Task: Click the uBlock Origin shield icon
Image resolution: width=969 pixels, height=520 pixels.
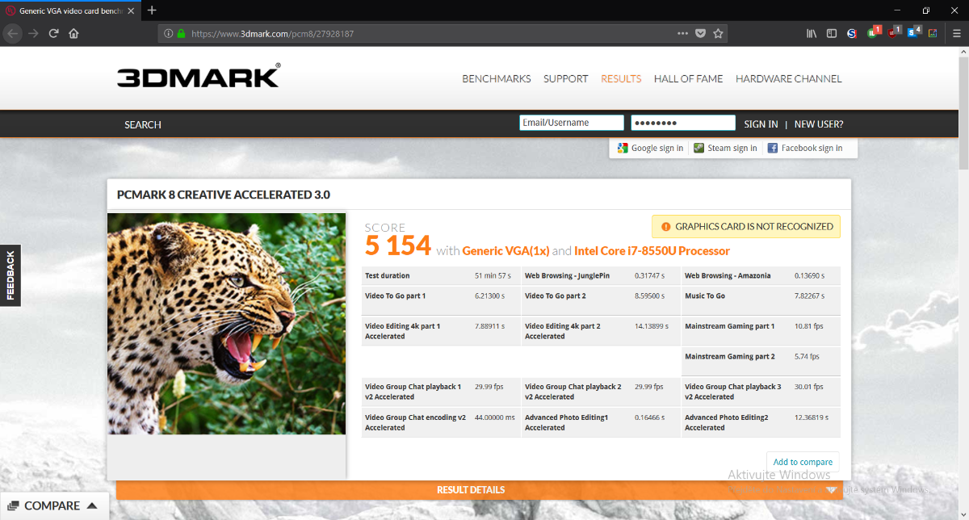Action: (x=892, y=34)
